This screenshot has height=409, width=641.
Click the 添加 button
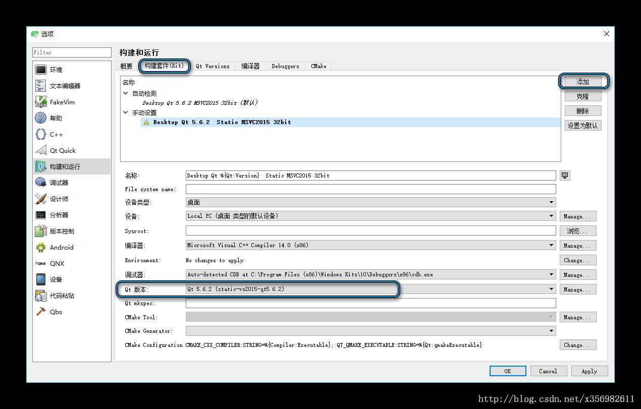coord(583,82)
